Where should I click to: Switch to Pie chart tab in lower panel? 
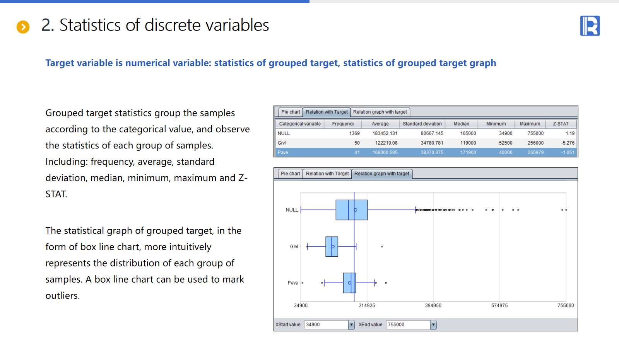pyautogui.click(x=290, y=174)
